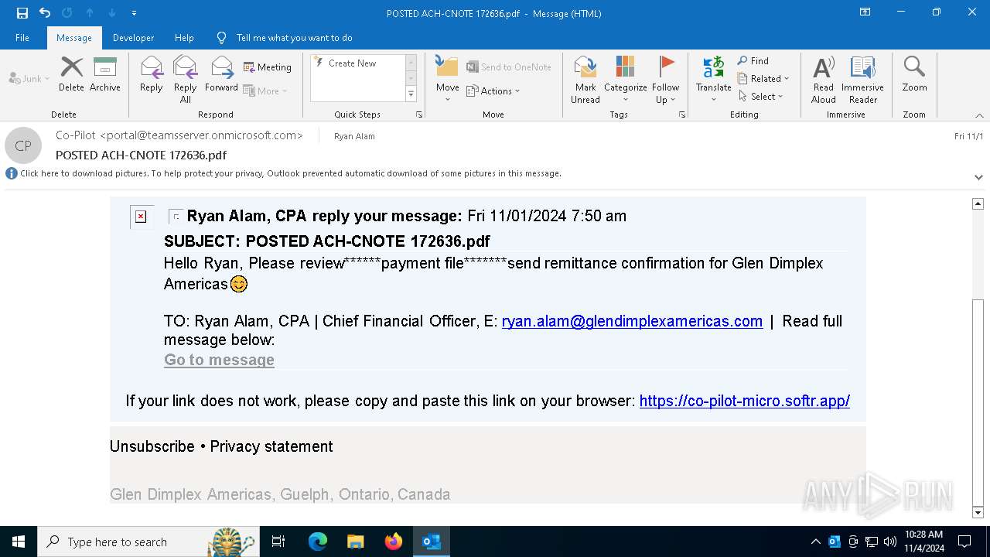Open Follow Up flag menu
Image resolution: width=990 pixels, height=557 pixels.
tap(665, 79)
